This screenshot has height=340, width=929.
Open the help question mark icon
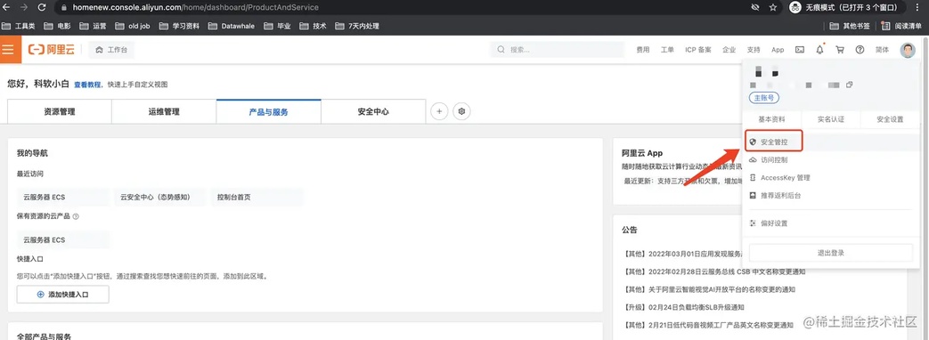tap(860, 50)
